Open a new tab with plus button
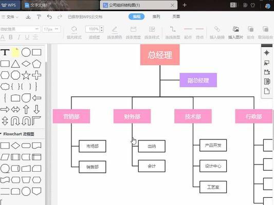The height and width of the screenshot is (205, 274). tap(185, 5)
